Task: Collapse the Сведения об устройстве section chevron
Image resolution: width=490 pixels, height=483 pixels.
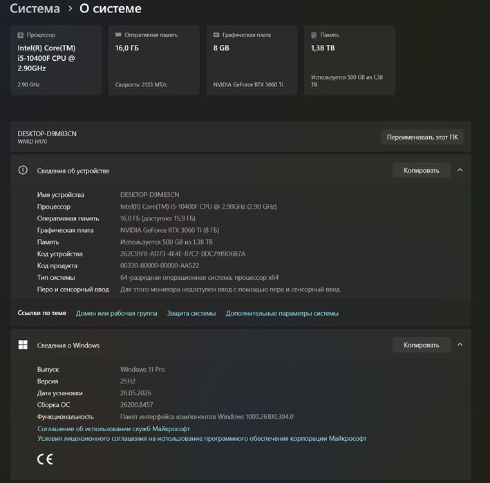Action: point(460,170)
